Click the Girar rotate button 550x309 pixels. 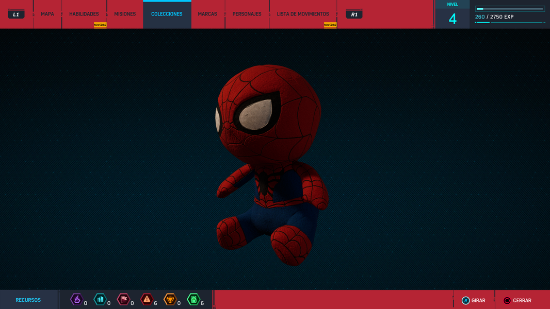click(474, 301)
